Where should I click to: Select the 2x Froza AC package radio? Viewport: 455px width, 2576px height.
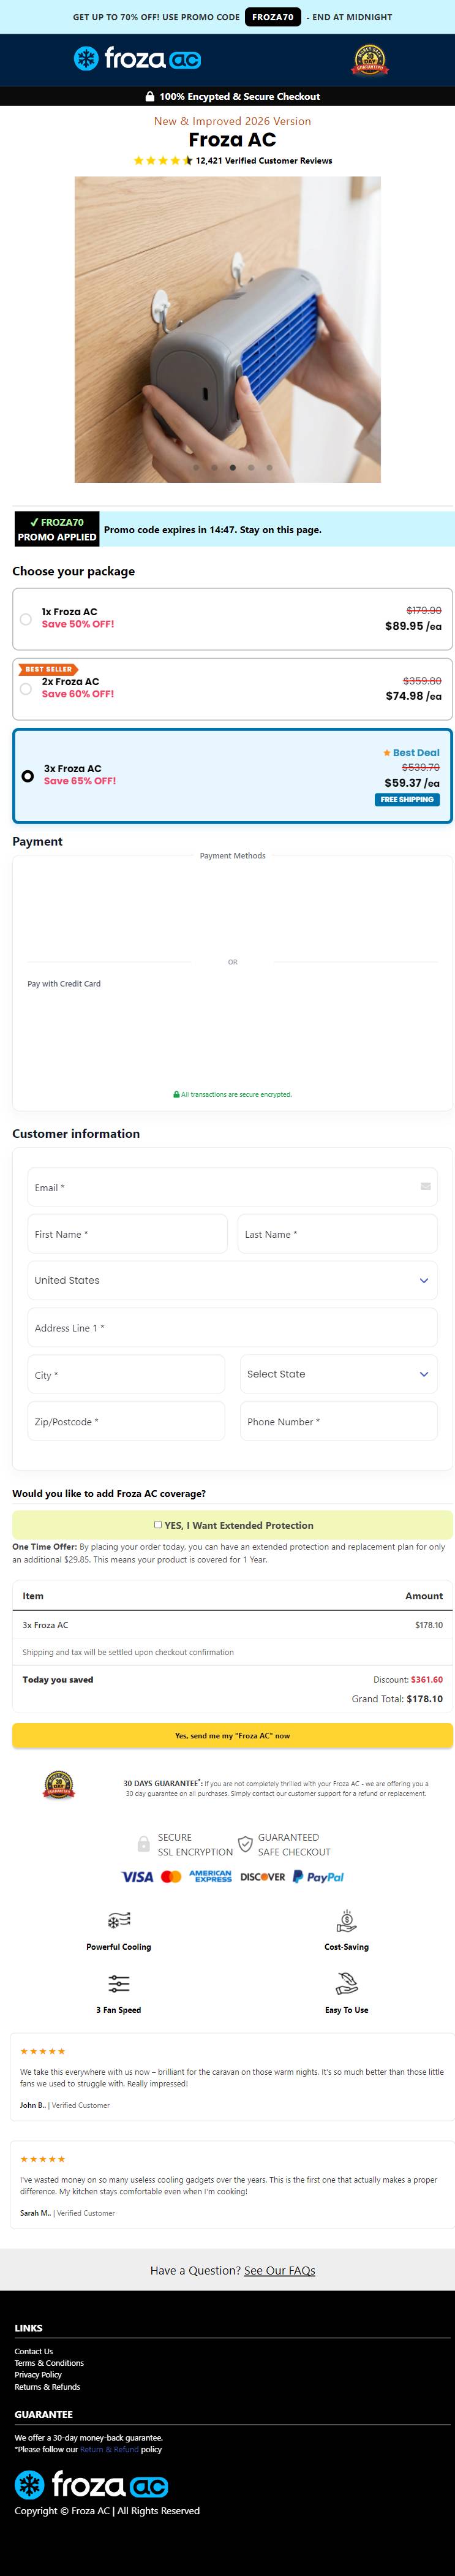26,689
